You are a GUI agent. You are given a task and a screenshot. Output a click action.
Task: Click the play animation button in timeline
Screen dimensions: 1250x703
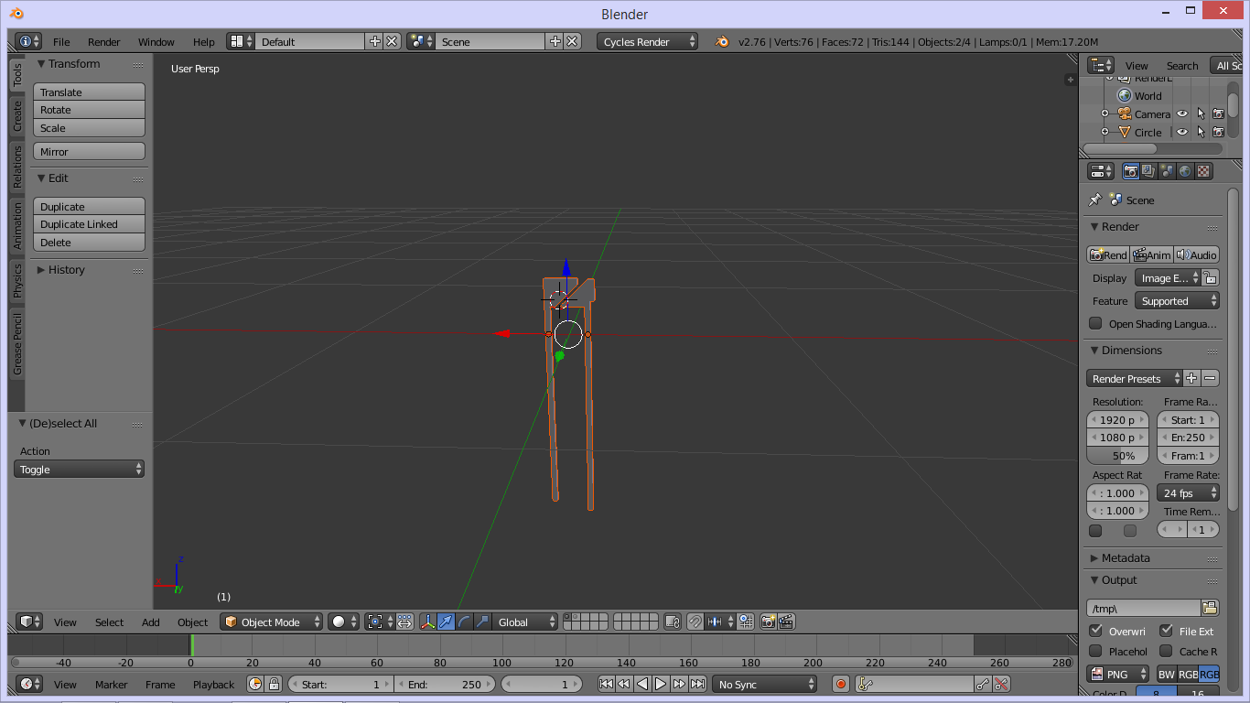point(661,684)
